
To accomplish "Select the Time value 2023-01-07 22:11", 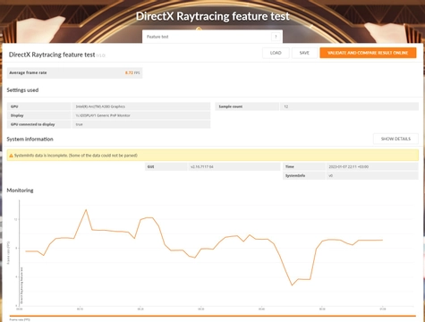I will [348, 166].
